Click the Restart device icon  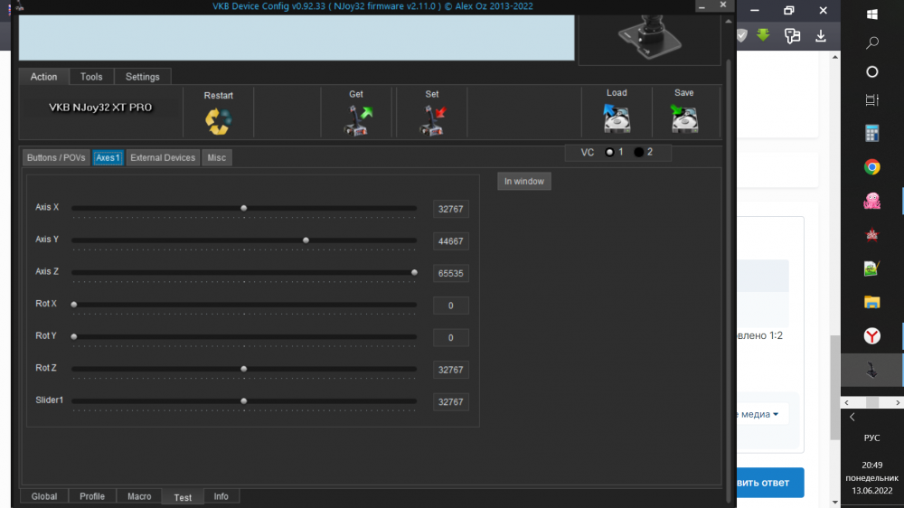[218, 121]
